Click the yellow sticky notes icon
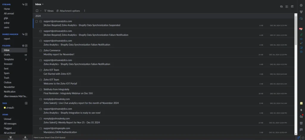Screen dimensions: 305x140 click(301, 103)
